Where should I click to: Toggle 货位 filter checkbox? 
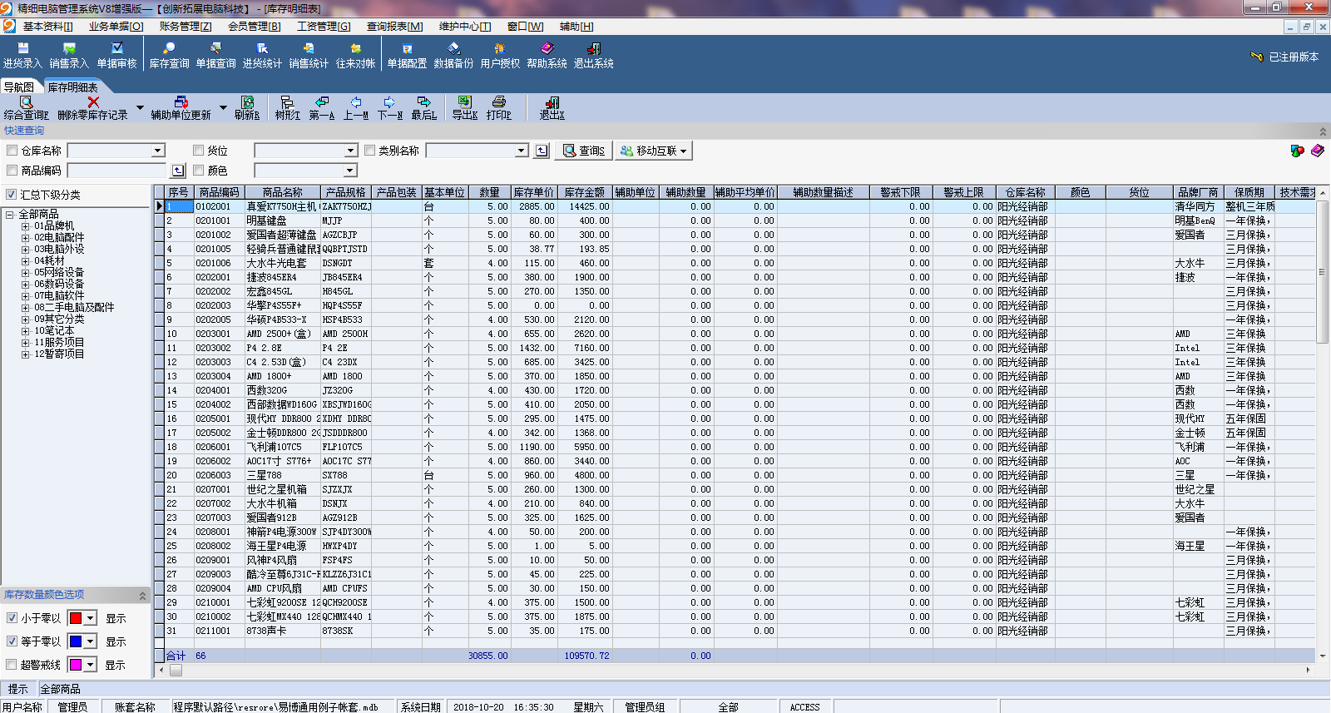pos(199,151)
